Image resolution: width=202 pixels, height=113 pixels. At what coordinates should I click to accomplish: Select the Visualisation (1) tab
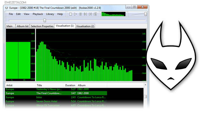click(x=65, y=26)
